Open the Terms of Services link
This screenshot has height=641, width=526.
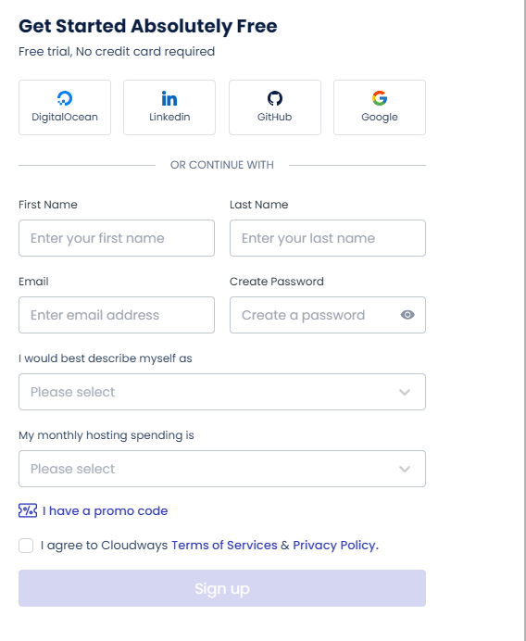224,545
